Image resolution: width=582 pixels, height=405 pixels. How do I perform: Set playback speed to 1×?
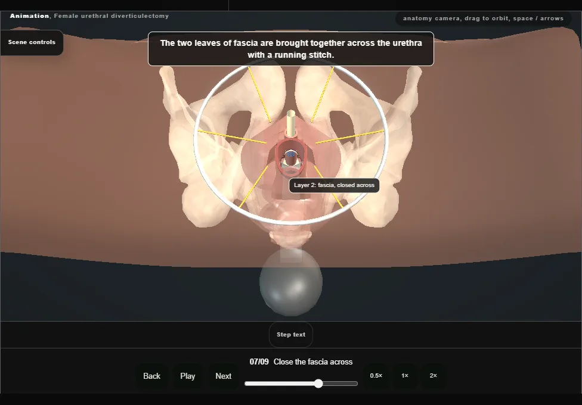tap(405, 376)
